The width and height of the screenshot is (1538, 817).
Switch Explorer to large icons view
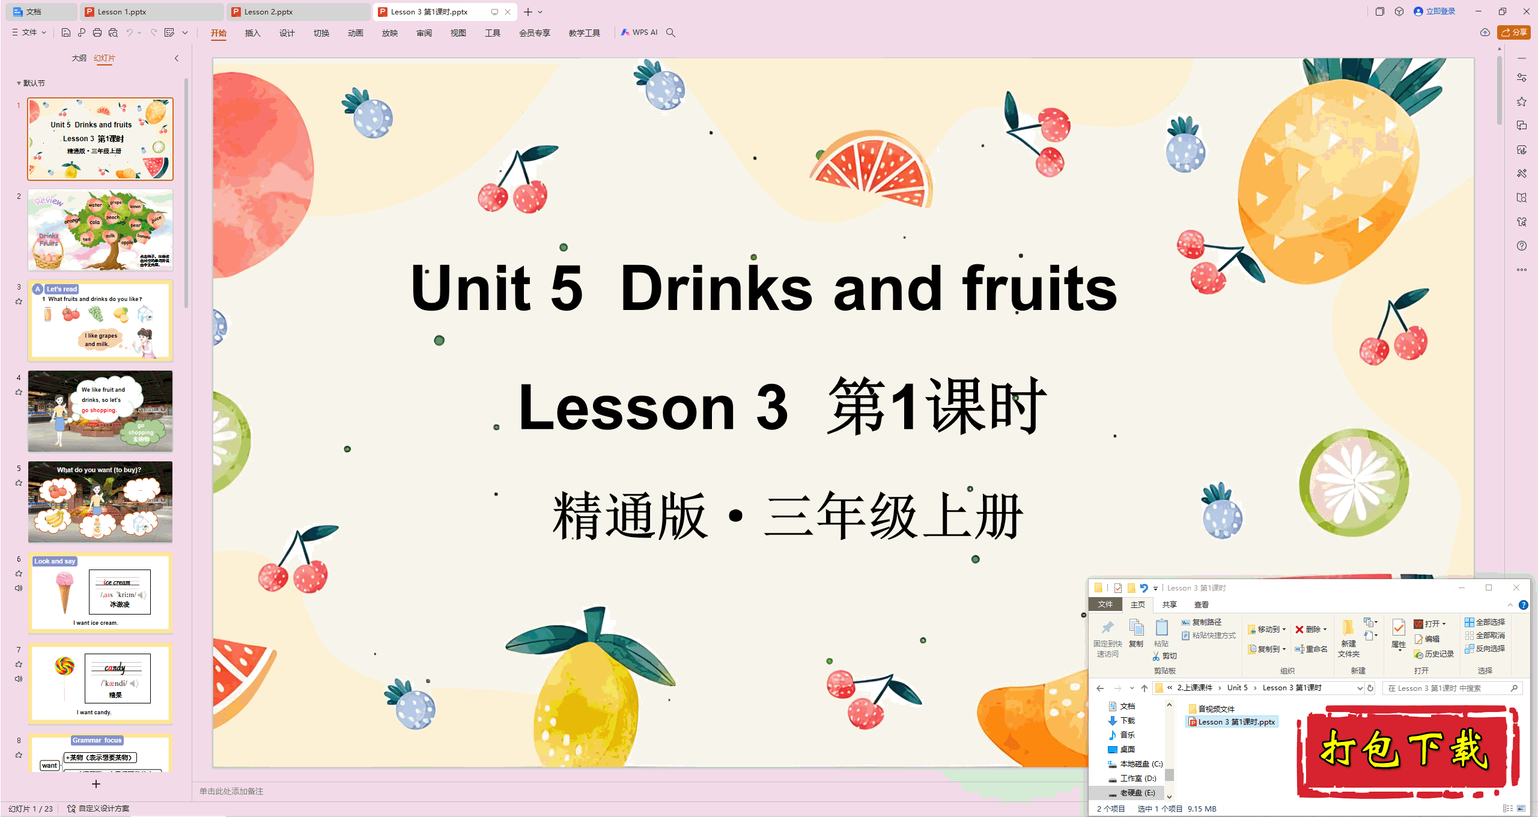click(1522, 809)
